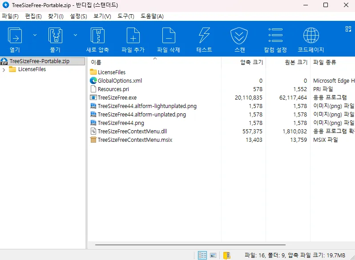Click the window resize grip at bottom corner
355x260 pixels.
click(x=352, y=257)
